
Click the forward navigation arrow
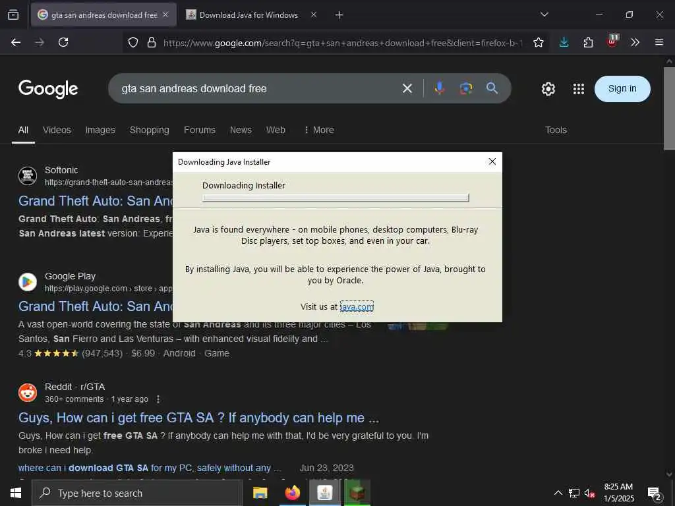[40, 42]
